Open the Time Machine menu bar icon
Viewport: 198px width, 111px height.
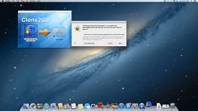pos(168,1)
